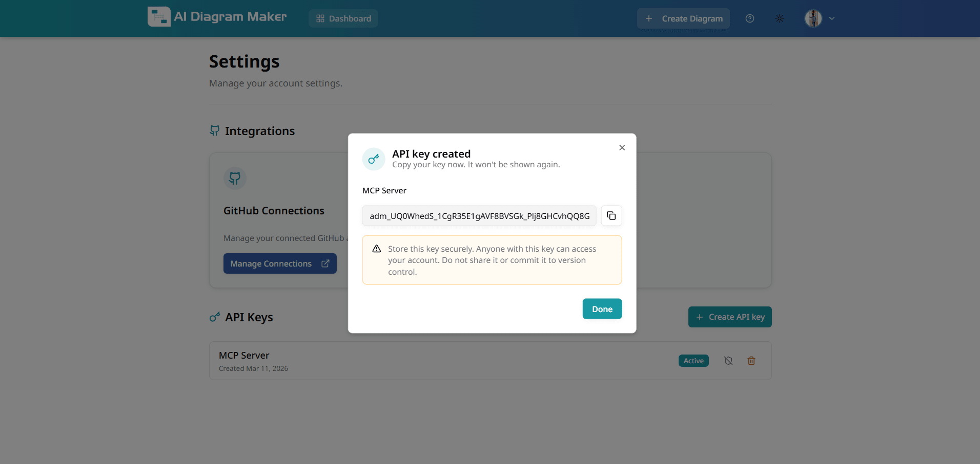Select the API key text field
Screen dimensions: 980x464
(x=479, y=215)
